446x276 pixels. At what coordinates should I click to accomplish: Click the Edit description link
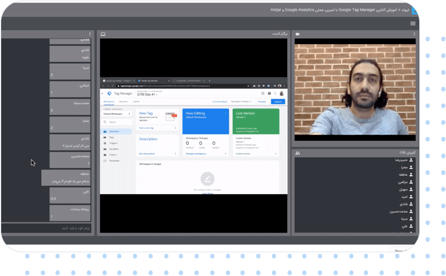point(147,154)
